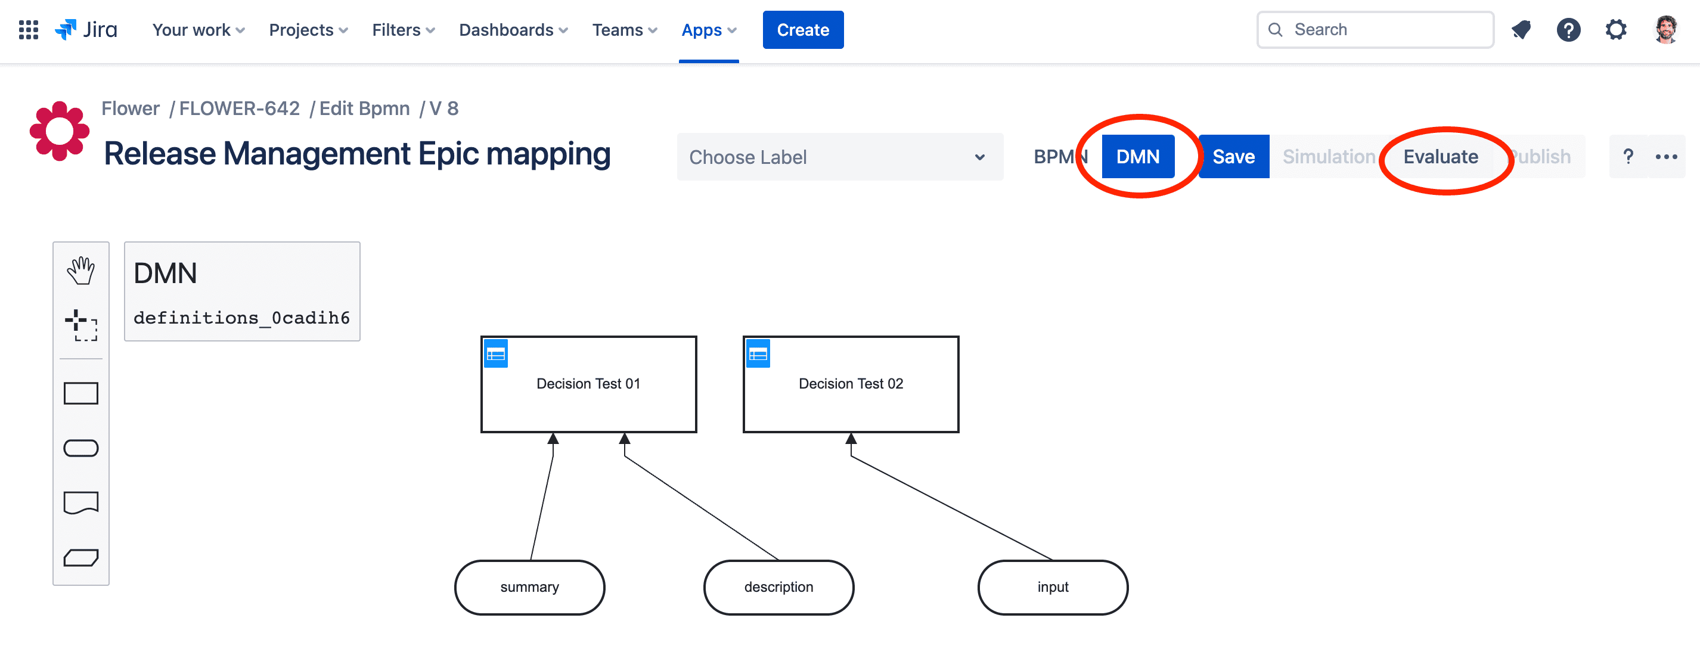Switch to DMN view toggle
This screenshot has height=652, width=1700.
1137,156
